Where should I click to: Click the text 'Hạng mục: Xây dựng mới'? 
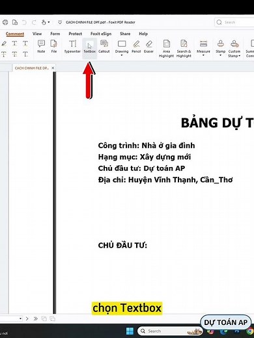pos(145,157)
